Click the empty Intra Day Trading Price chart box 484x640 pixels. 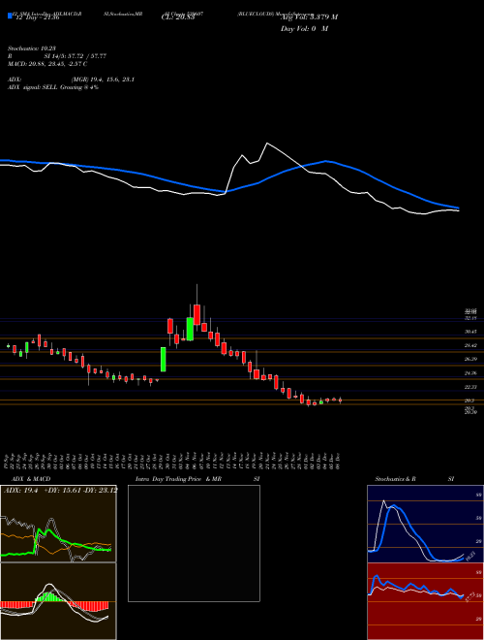click(194, 543)
